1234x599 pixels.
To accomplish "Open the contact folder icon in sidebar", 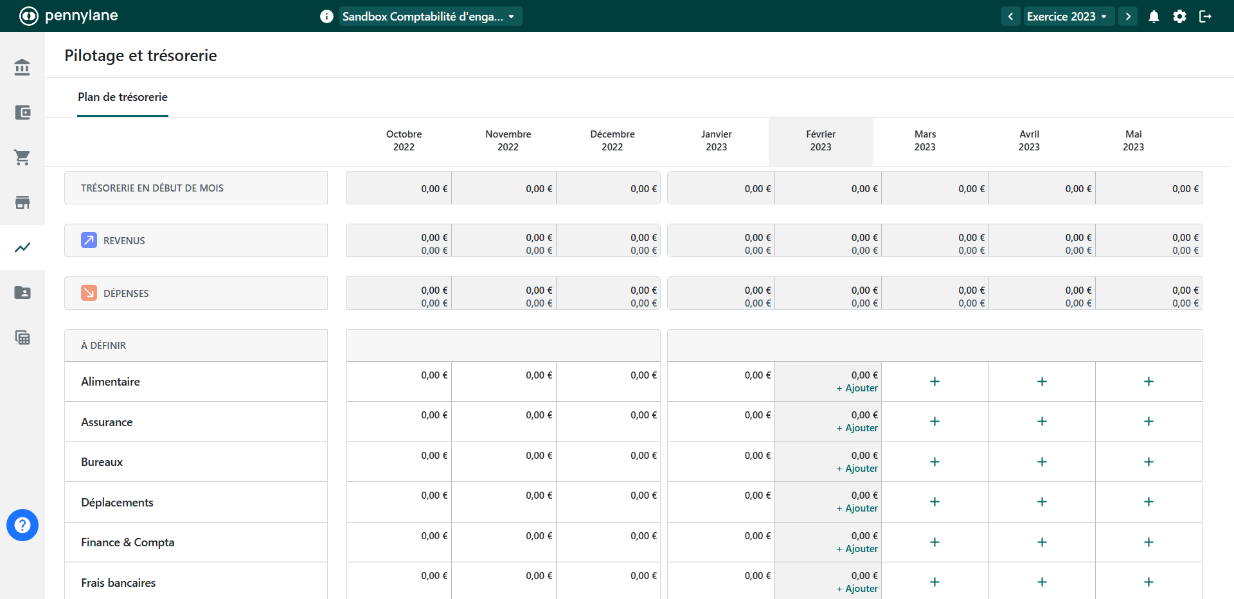I will [x=22, y=292].
